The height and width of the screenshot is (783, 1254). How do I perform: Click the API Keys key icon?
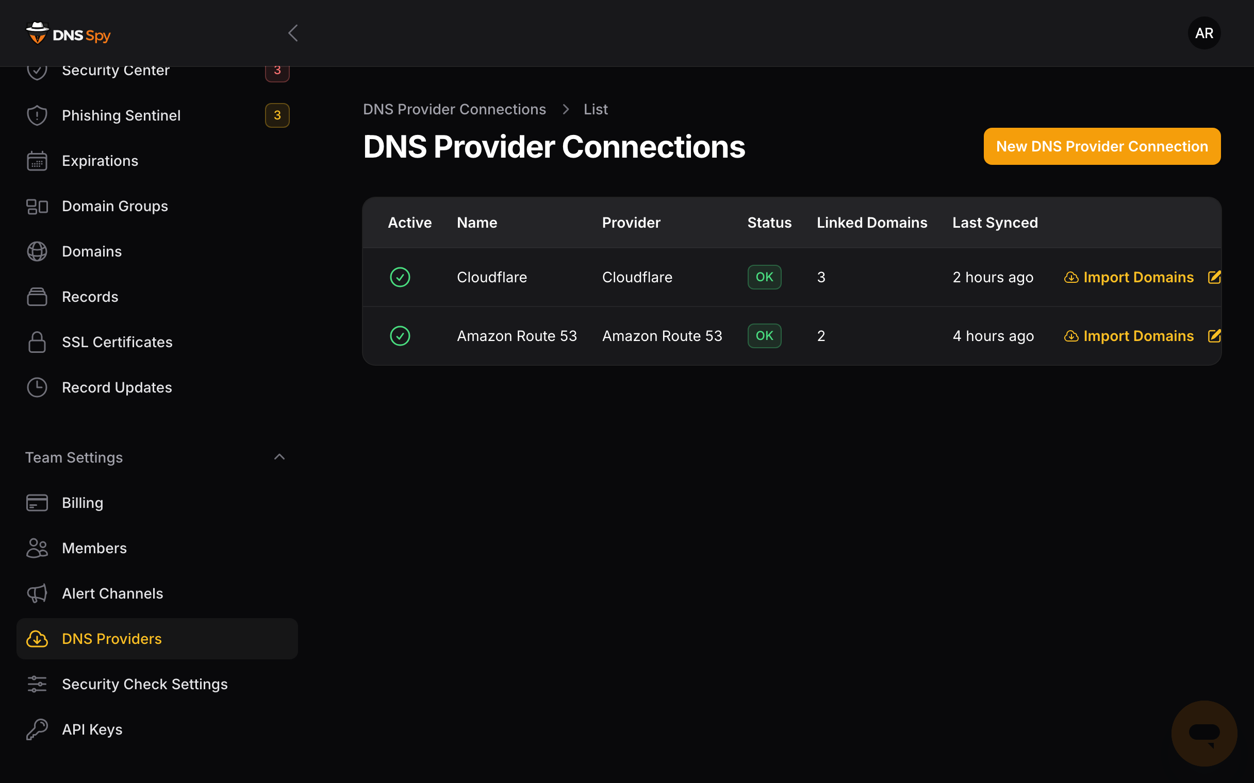(x=37, y=729)
